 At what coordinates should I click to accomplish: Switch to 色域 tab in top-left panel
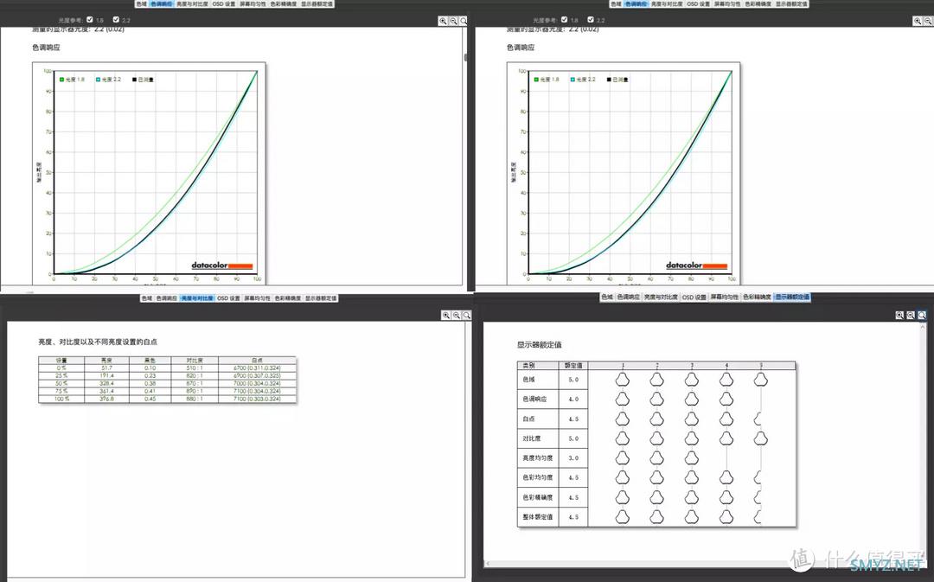click(141, 4)
